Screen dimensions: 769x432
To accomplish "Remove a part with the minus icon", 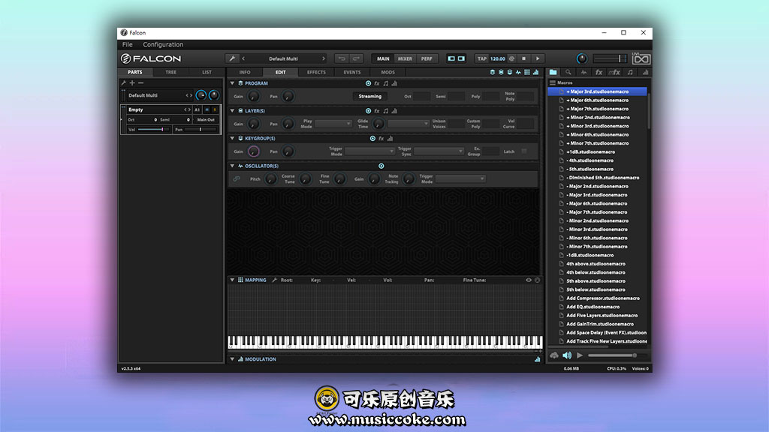I will (140, 83).
